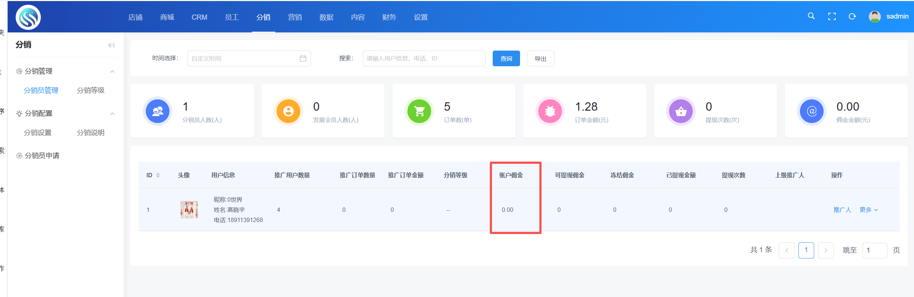Click the user search input field
The height and width of the screenshot is (297, 914).
(x=424, y=59)
